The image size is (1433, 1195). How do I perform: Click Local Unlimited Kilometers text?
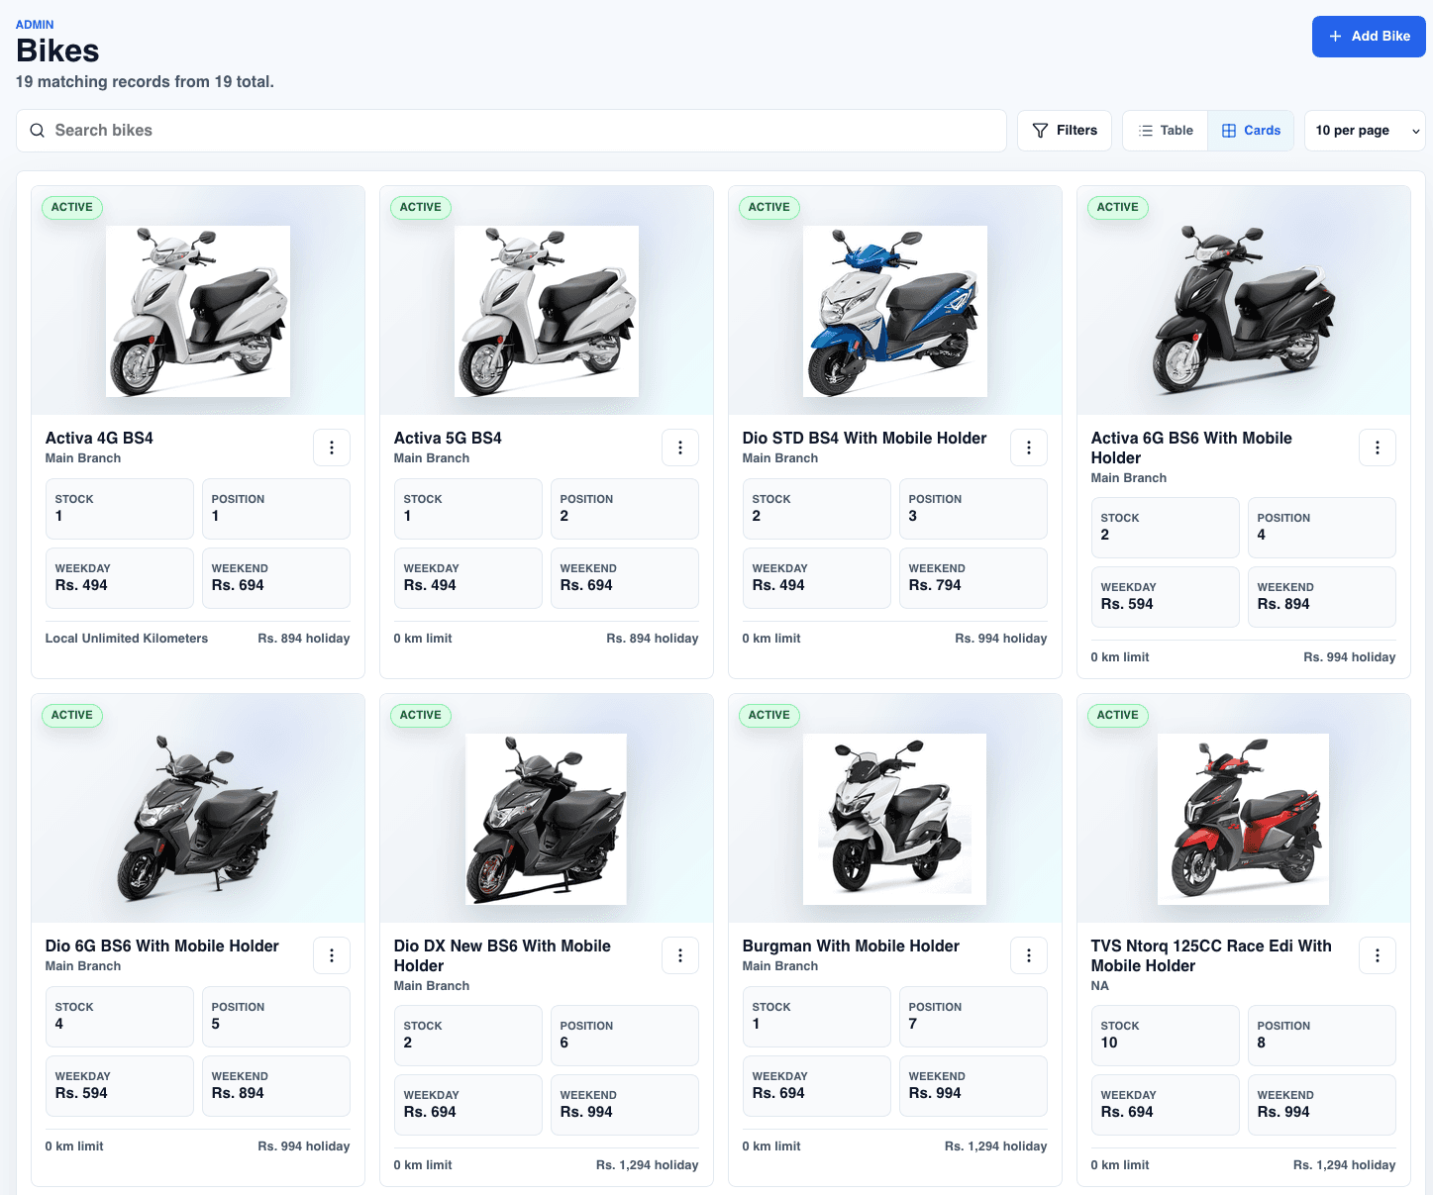tap(127, 639)
